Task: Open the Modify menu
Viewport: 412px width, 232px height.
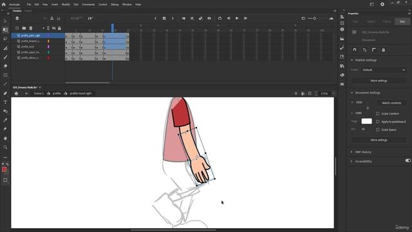Action: [x=66, y=5]
